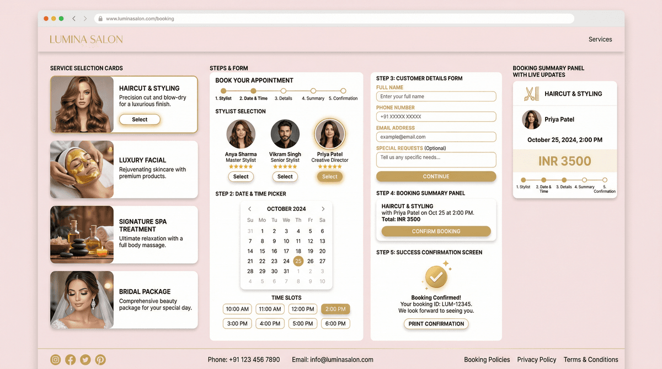Click the Twitter bird icon
Image resolution: width=662 pixels, height=369 pixels.
tap(85, 360)
